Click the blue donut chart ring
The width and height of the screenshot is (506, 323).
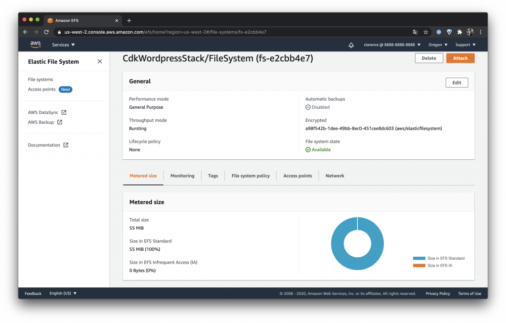click(x=337, y=243)
